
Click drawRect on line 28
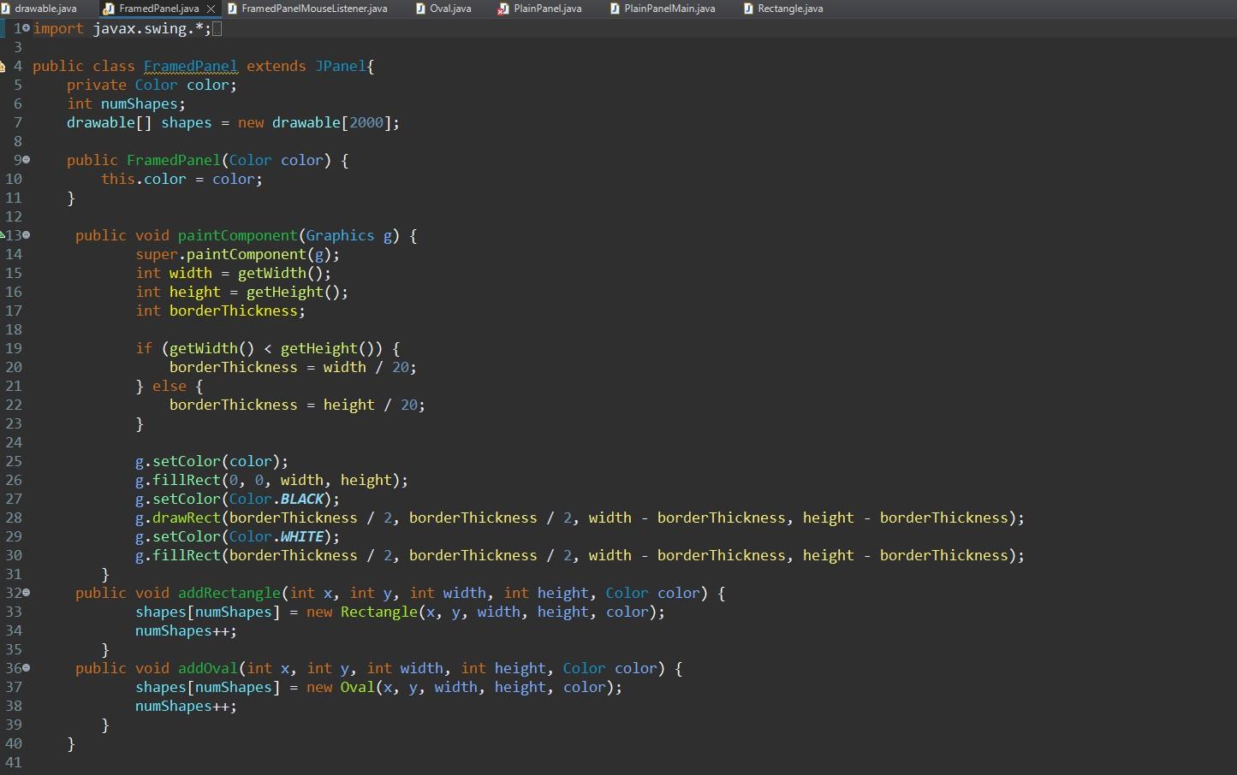click(186, 518)
